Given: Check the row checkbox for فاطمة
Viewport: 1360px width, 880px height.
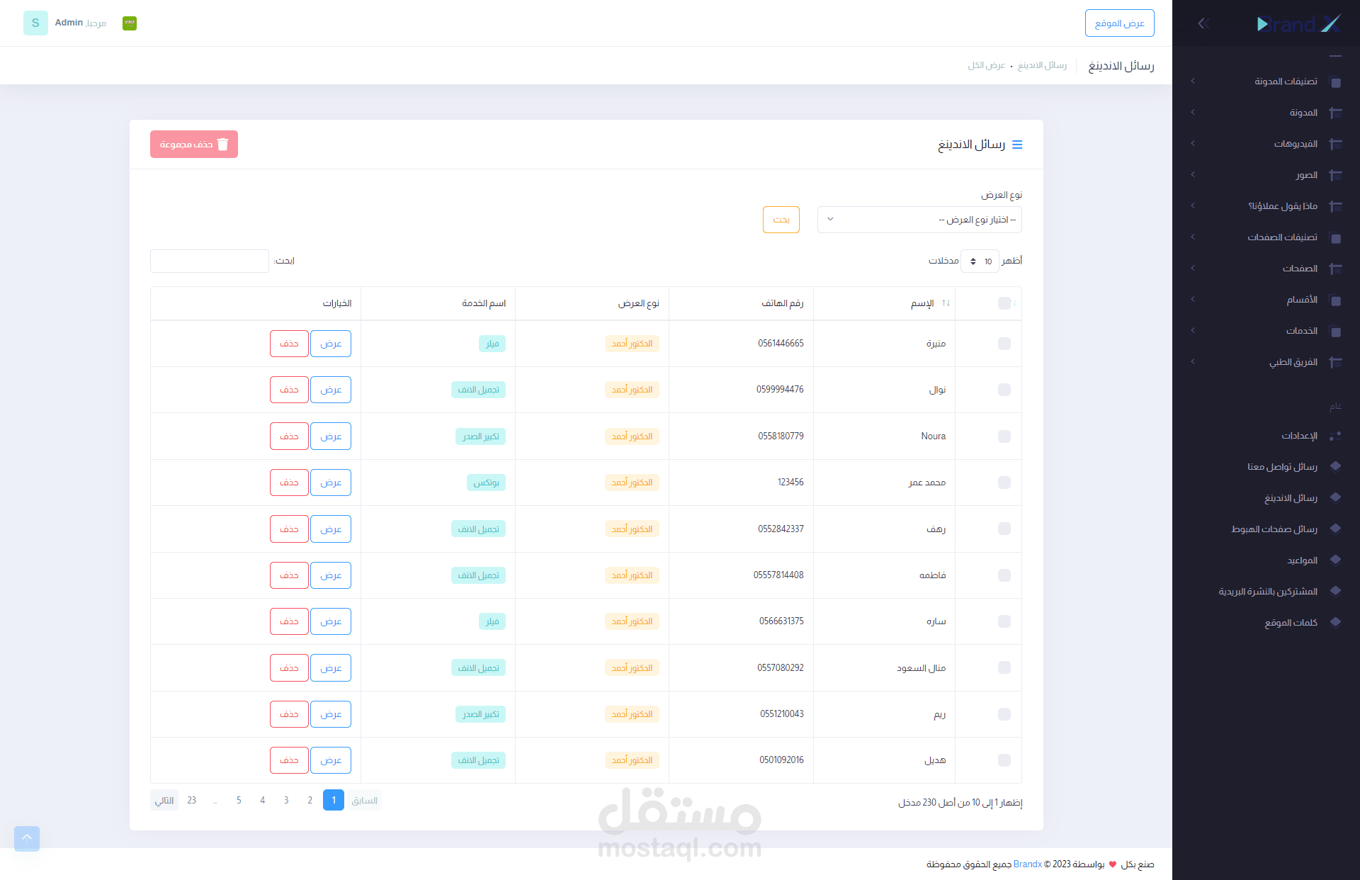Looking at the screenshot, I should (1004, 575).
